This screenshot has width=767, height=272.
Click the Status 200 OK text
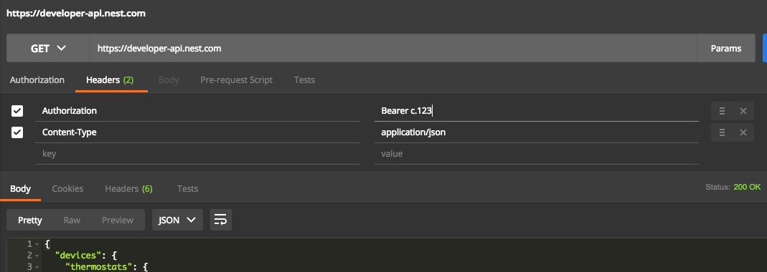pyautogui.click(x=733, y=187)
